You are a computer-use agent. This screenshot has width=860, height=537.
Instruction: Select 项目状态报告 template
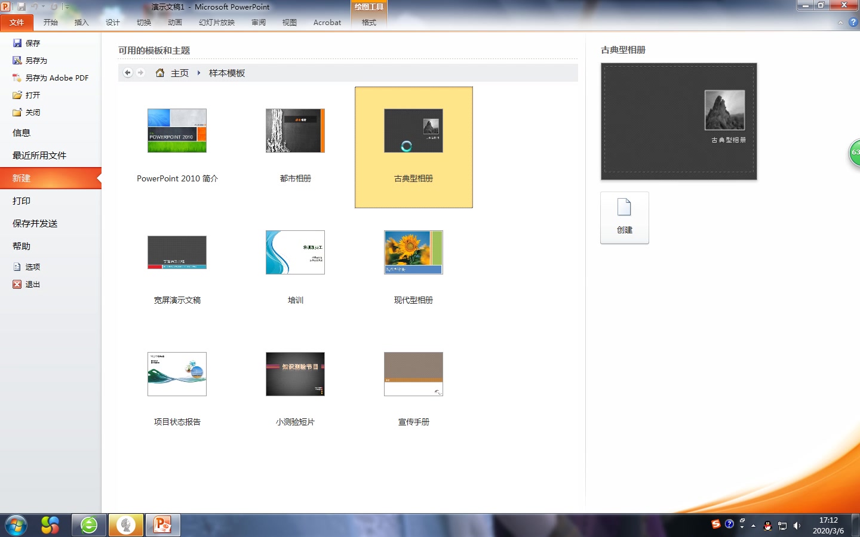[177, 390]
